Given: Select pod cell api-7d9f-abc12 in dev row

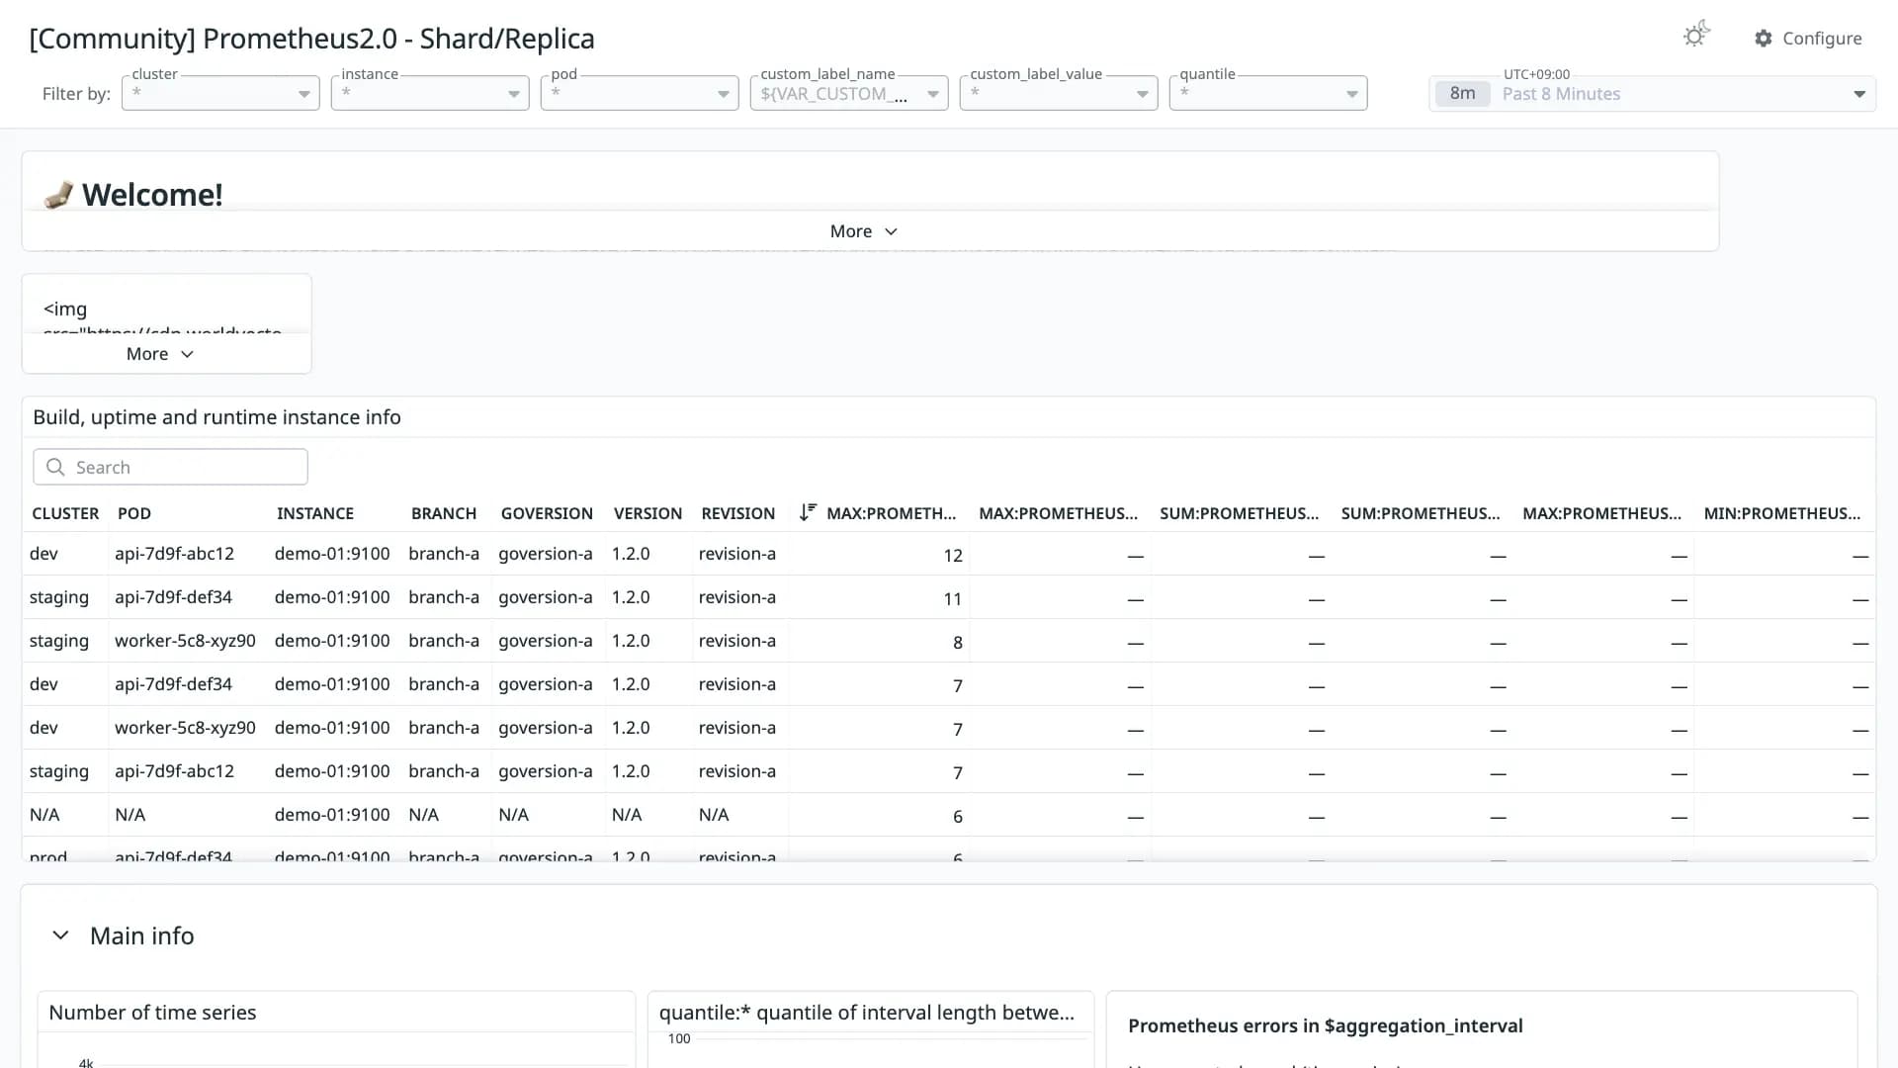Looking at the screenshot, I should point(174,554).
